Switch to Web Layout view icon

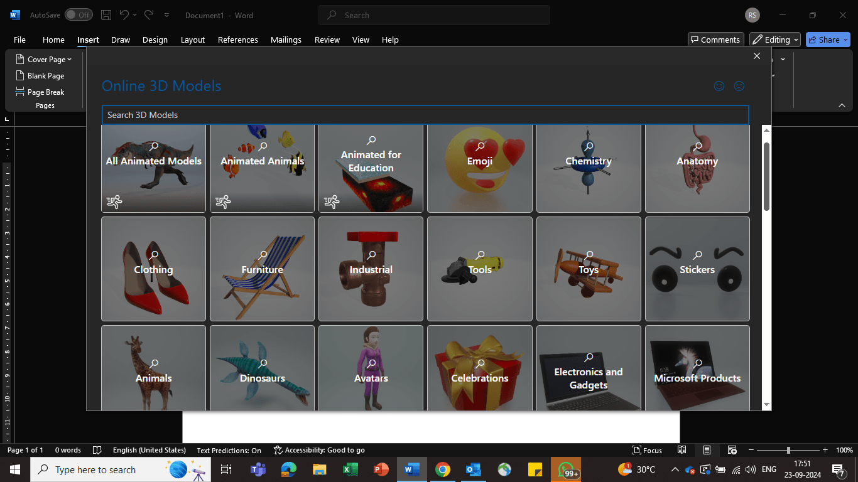[x=732, y=450]
